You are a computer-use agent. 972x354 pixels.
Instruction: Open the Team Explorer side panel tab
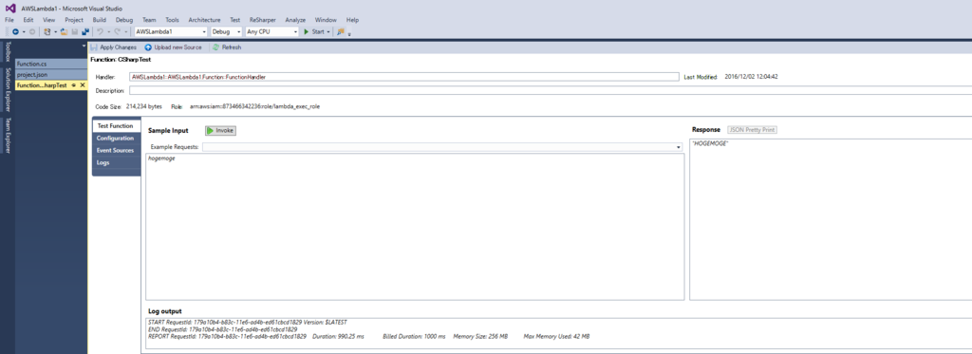8,135
